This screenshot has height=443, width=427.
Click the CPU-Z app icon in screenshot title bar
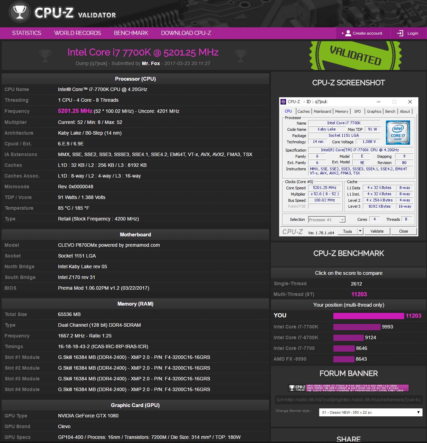pyautogui.click(x=283, y=102)
